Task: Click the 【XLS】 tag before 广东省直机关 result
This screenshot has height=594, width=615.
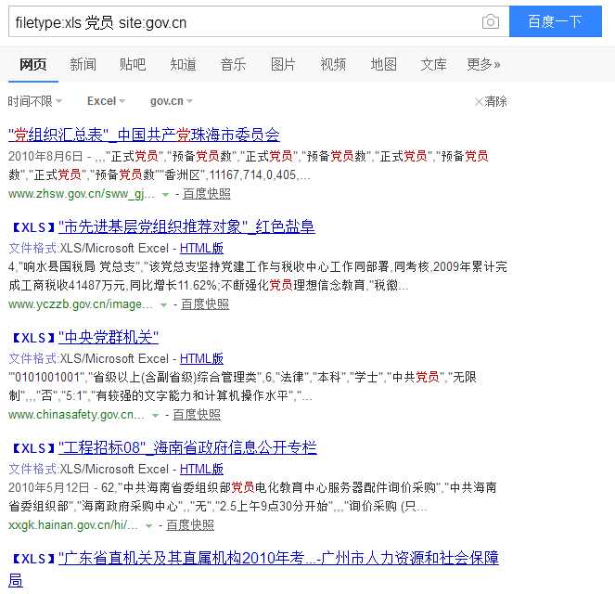Action: pyautogui.click(x=33, y=559)
